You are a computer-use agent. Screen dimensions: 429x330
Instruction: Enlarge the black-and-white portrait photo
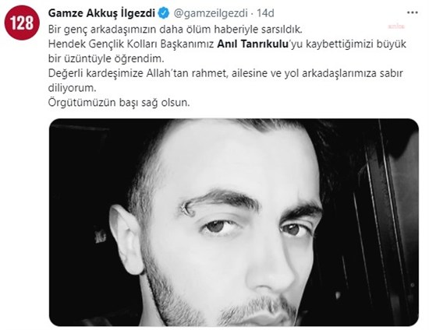pos(234,222)
